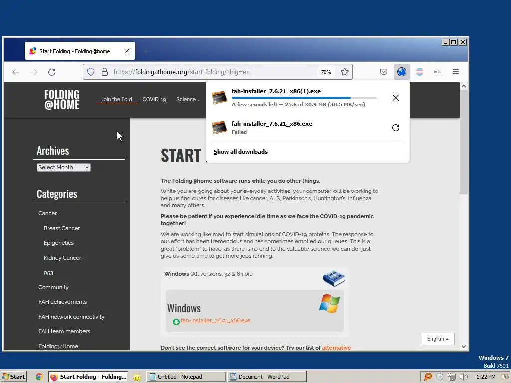The image size is (511, 383).
Task: Cancel the fah-installer x86(1) download
Action: point(396,98)
